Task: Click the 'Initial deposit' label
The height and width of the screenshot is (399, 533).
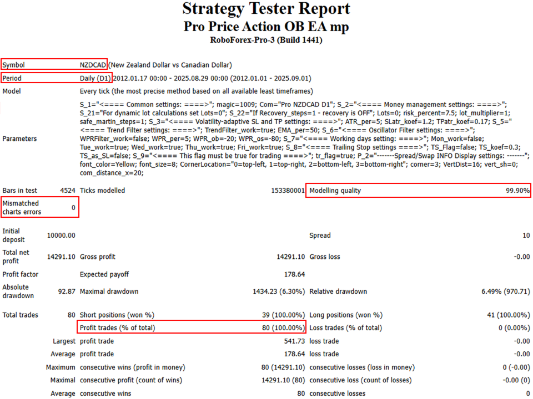Action: pyautogui.click(x=13, y=236)
